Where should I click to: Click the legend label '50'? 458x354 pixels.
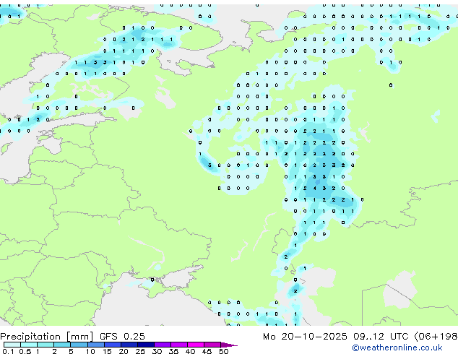coord(223,351)
